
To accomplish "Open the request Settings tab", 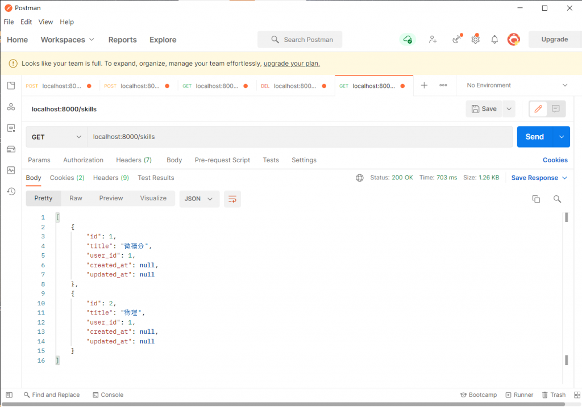I will click(x=304, y=160).
